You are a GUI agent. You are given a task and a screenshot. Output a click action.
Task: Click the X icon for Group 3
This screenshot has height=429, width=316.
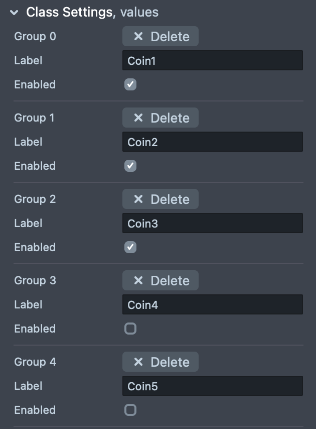coord(139,281)
